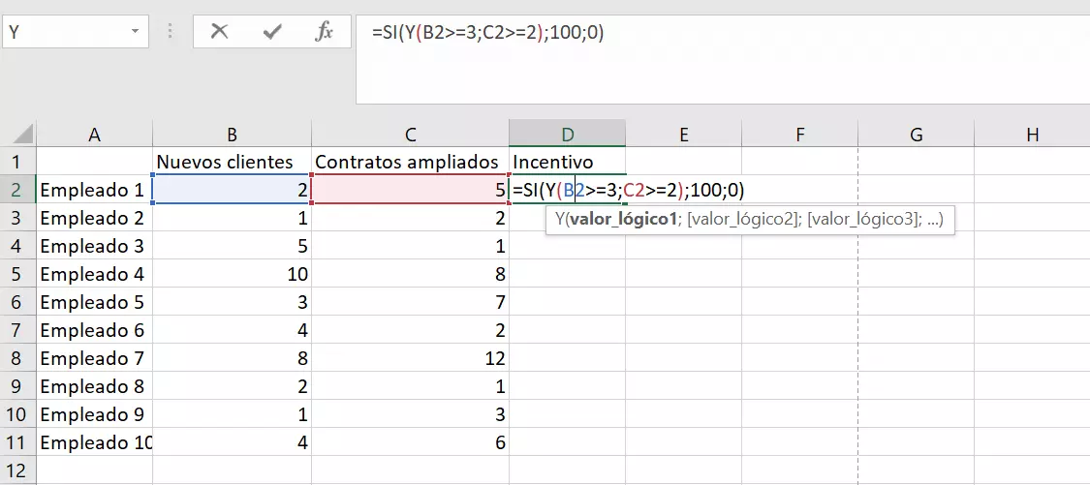The width and height of the screenshot is (1090, 485).
Task: Select row 9 header
Action: [18, 386]
